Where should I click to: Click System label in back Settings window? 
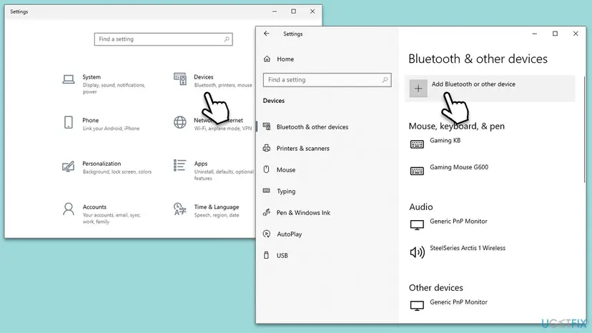[x=92, y=76]
